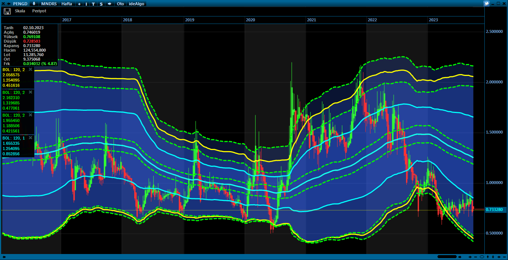
Task: Click the up arrow at bottom right
Action: [488, 257]
